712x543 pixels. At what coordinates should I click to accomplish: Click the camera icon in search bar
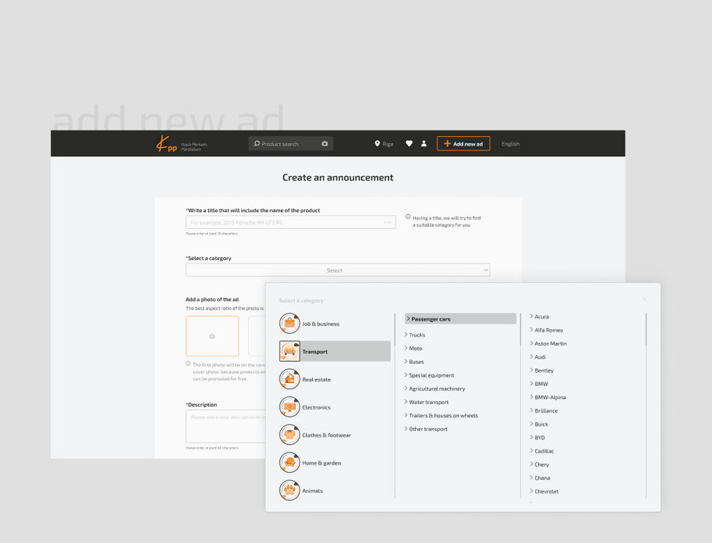(x=324, y=144)
